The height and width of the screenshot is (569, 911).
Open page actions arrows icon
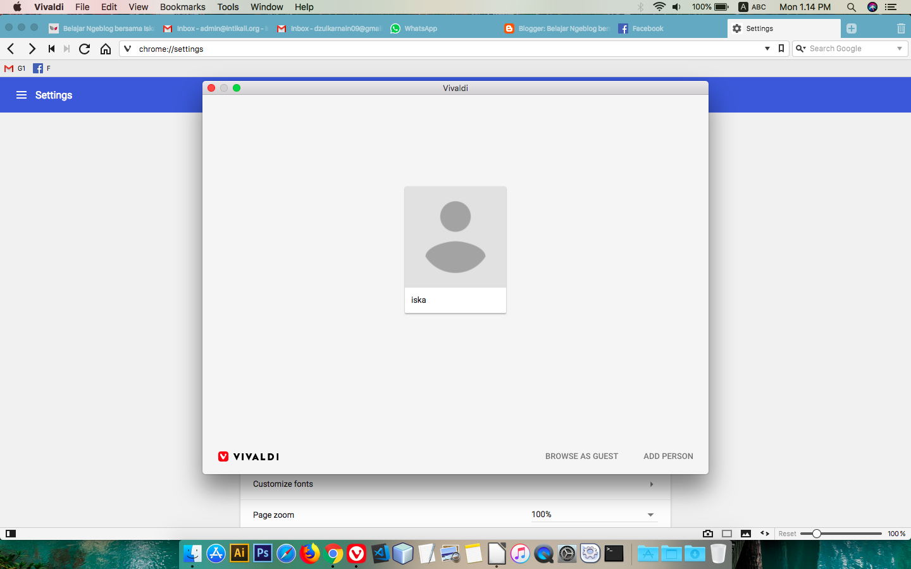[764, 534]
